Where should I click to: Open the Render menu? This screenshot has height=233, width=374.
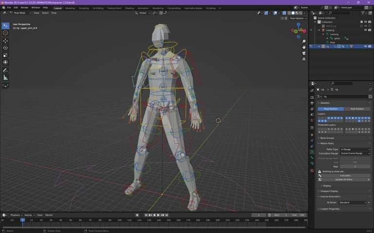tap(24, 8)
